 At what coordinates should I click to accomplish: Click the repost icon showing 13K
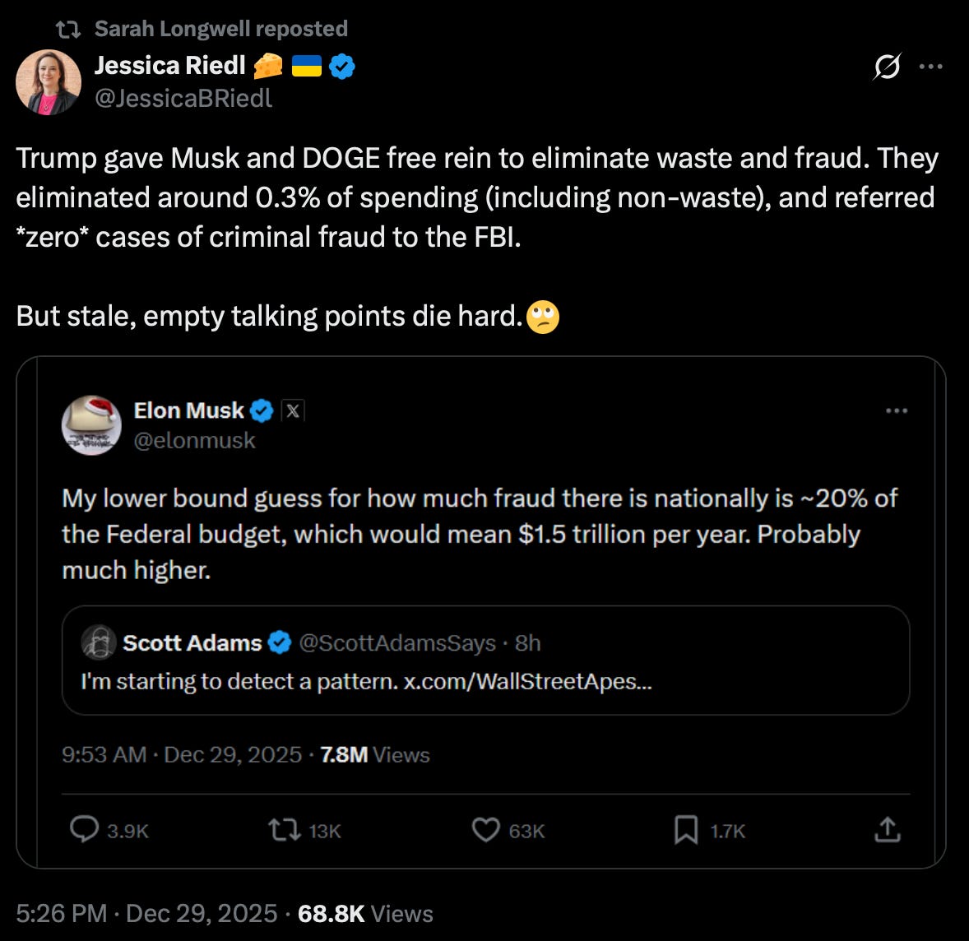(x=285, y=829)
